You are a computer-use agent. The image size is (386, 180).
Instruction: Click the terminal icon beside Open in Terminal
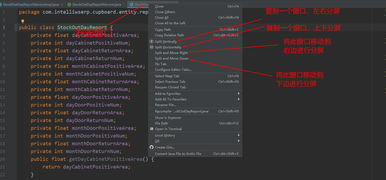152,129
